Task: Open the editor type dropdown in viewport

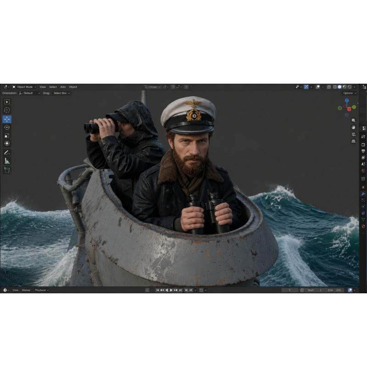Action: [x=6, y=87]
